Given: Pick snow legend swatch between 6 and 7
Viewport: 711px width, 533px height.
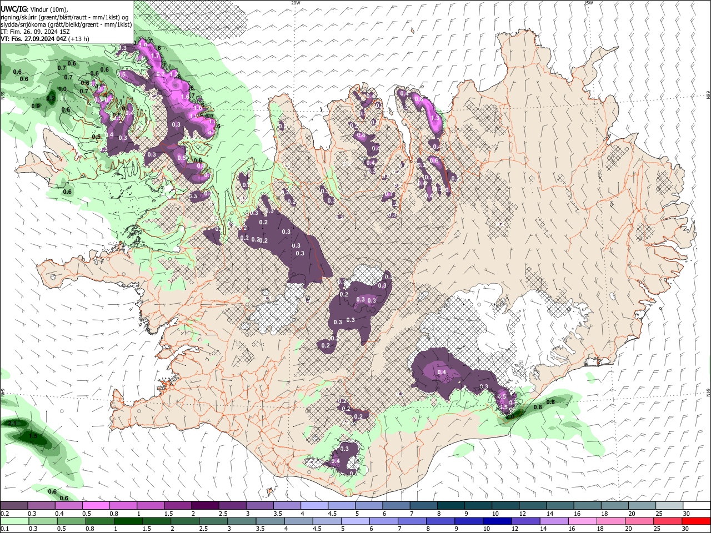Looking at the screenshot, I should [x=396, y=506].
